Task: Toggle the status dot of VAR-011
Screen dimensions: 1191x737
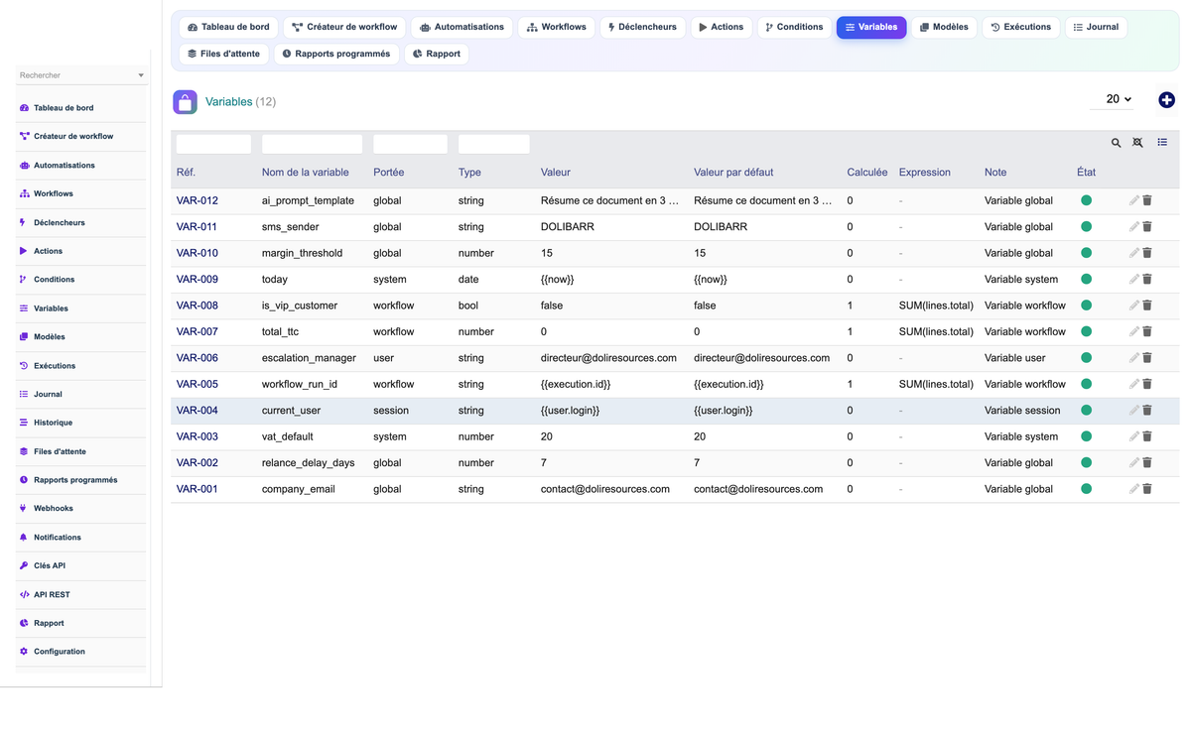Action: [x=1086, y=226]
